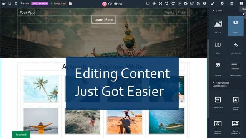Open the code view
This screenshot has width=246, height=138.
click(x=179, y=3)
